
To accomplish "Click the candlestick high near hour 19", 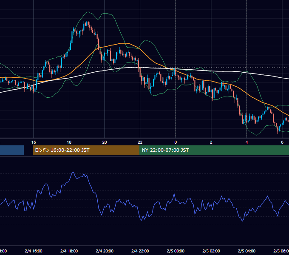I will [87, 23].
